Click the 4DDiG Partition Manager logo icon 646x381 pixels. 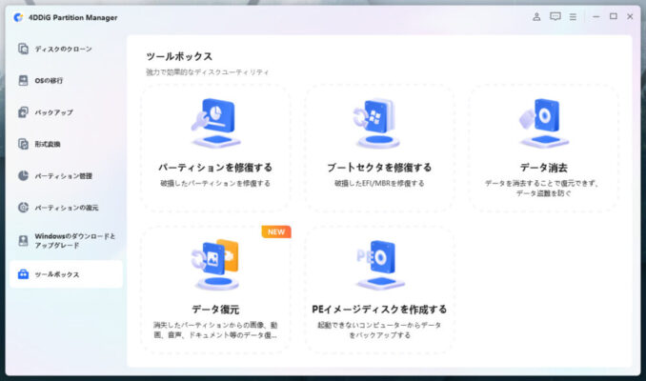coord(18,17)
